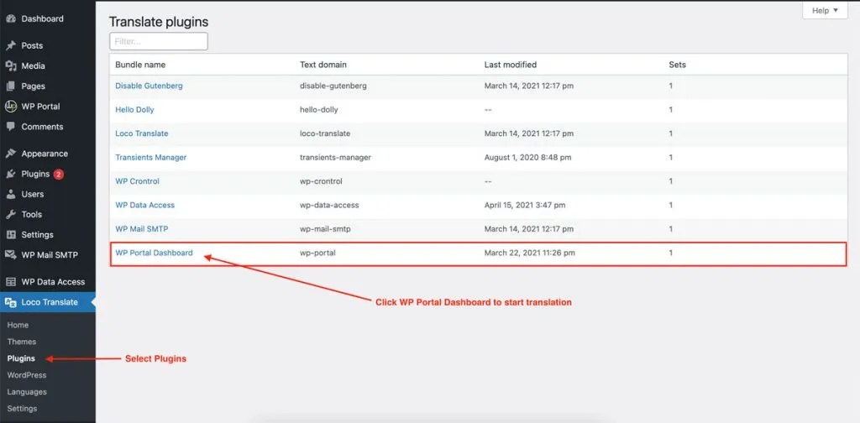Viewport: 860px width, 423px height.
Task: Click the WP Portal circular logo icon
Action: click(10, 107)
